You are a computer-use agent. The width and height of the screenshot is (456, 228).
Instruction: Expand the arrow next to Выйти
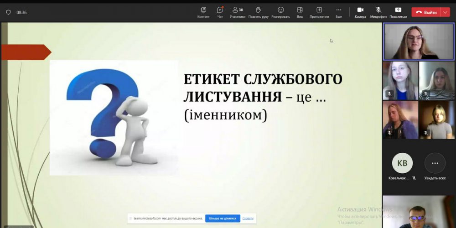pos(445,12)
